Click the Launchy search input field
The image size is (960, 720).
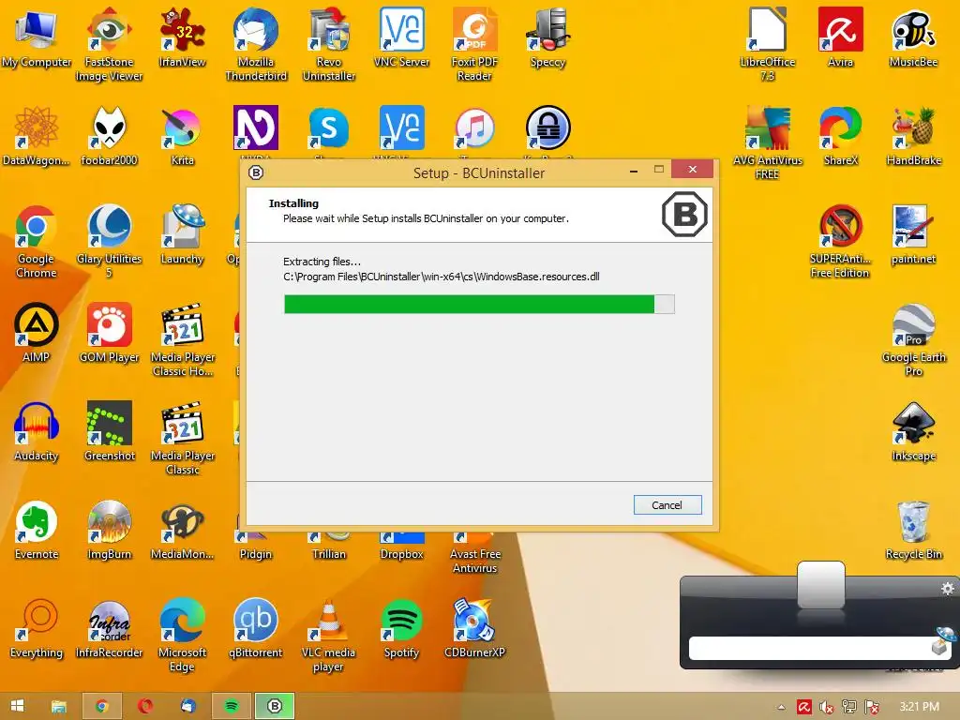(x=809, y=648)
